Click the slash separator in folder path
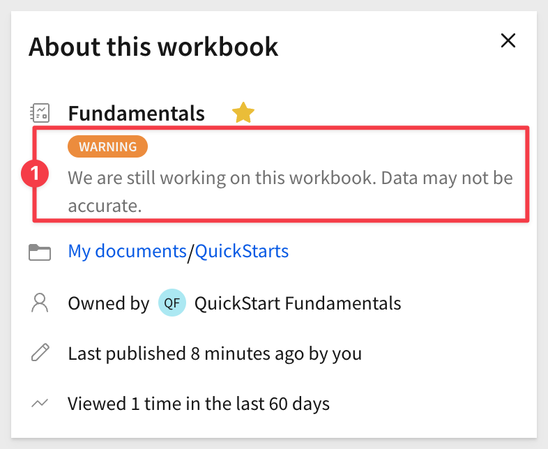This screenshot has height=449, width=548. coord(190,252)
